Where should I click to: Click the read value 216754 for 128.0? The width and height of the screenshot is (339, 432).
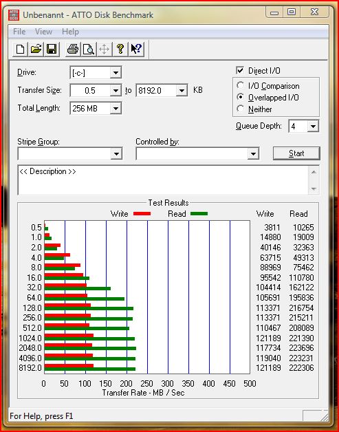click(x=301, y=307)
